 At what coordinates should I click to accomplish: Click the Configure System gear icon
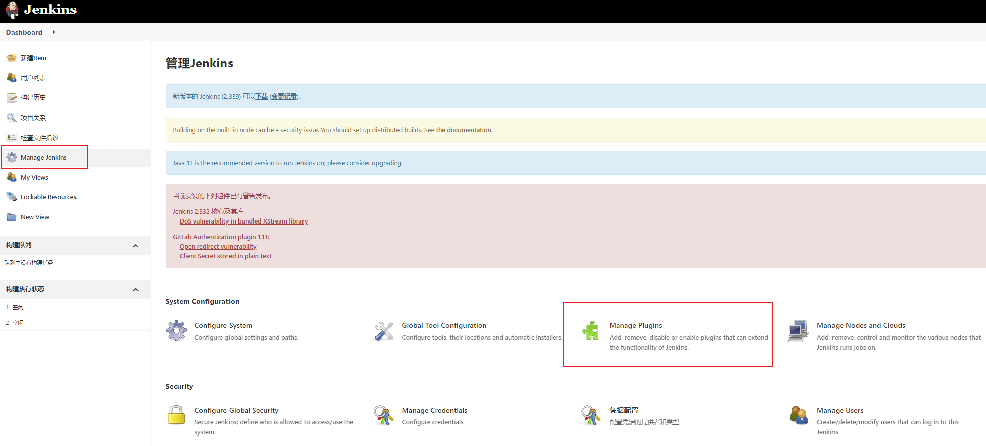point(176,330)
